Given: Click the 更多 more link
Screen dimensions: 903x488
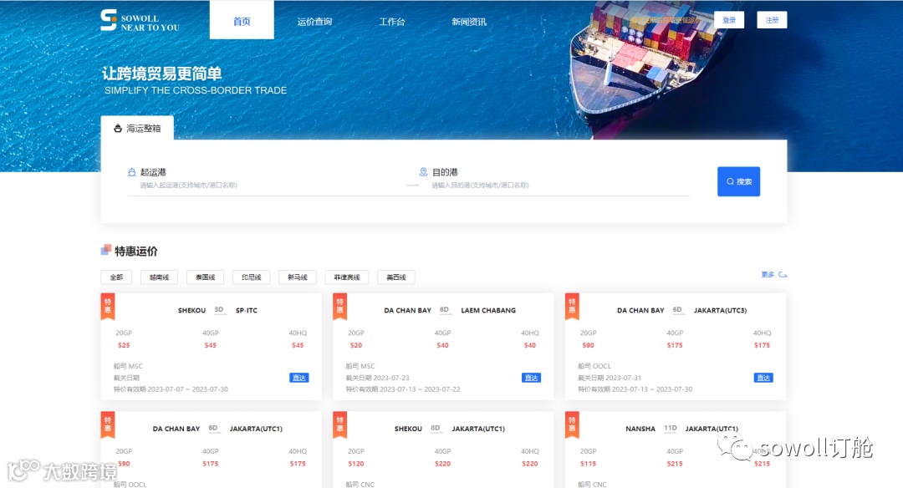Looking at the screenshot, I should [x=768, y=274].
